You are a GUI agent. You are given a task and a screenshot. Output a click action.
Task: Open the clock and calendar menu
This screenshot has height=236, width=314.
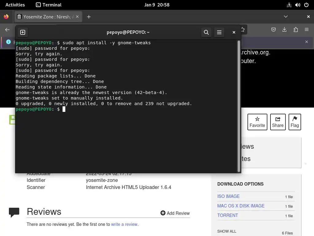[157, 5]
